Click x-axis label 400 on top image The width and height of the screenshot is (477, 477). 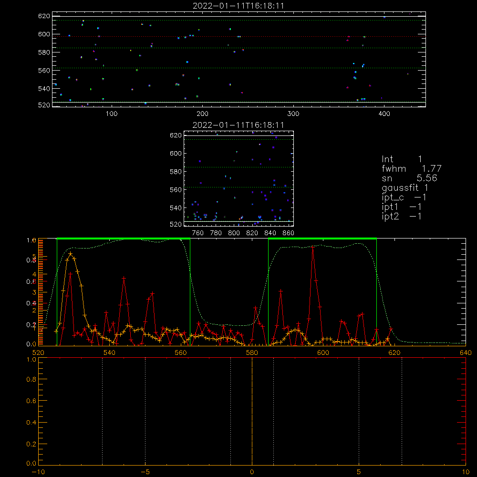(384, 114)
